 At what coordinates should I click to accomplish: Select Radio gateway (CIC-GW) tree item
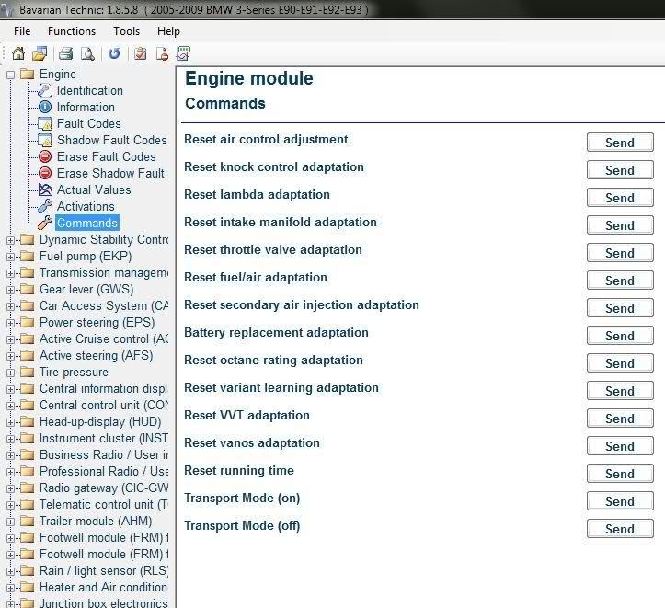coord(104,488)
